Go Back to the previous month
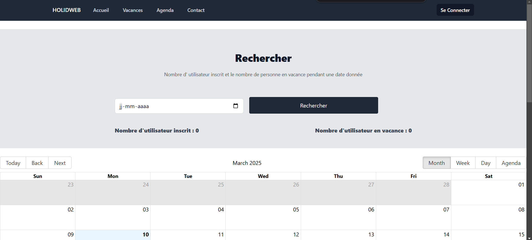This screenshot has height=240, width=532. pyautogui.click(x=37, y=163)
